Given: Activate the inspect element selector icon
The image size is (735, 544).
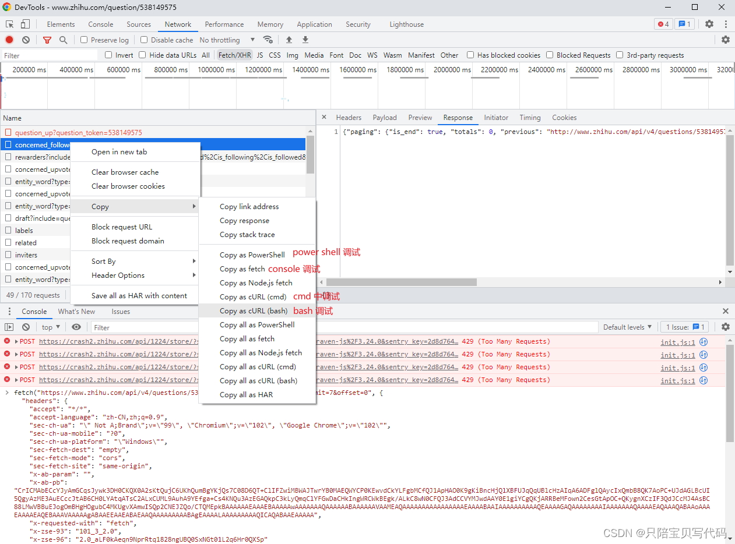Looking at the screenshot, I should 10,24.
